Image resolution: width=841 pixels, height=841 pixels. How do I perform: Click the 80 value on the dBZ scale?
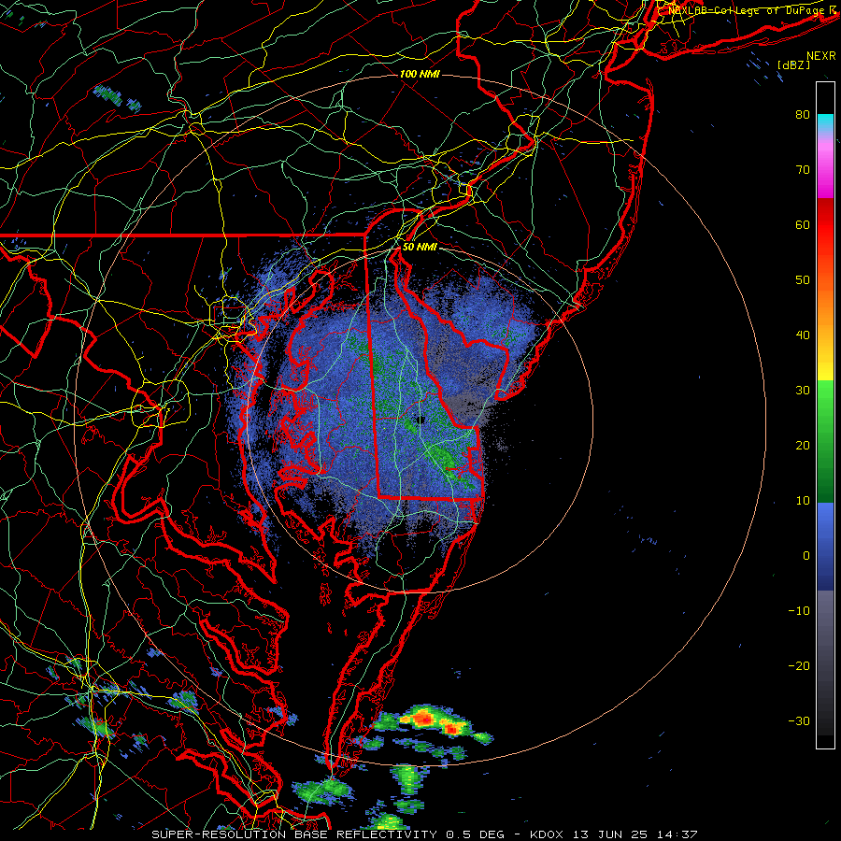tap(803, 114)
